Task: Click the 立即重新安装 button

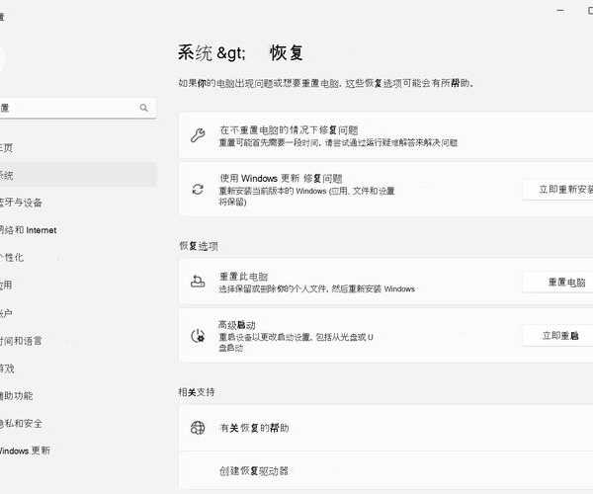Action: 557,190
